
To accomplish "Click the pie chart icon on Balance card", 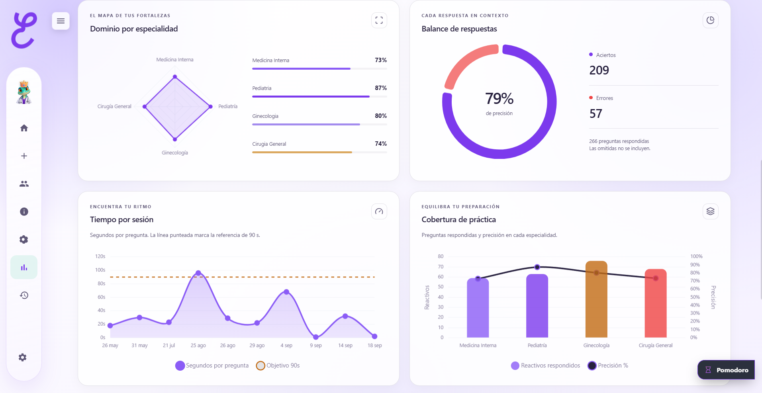I will click(710, 20).
